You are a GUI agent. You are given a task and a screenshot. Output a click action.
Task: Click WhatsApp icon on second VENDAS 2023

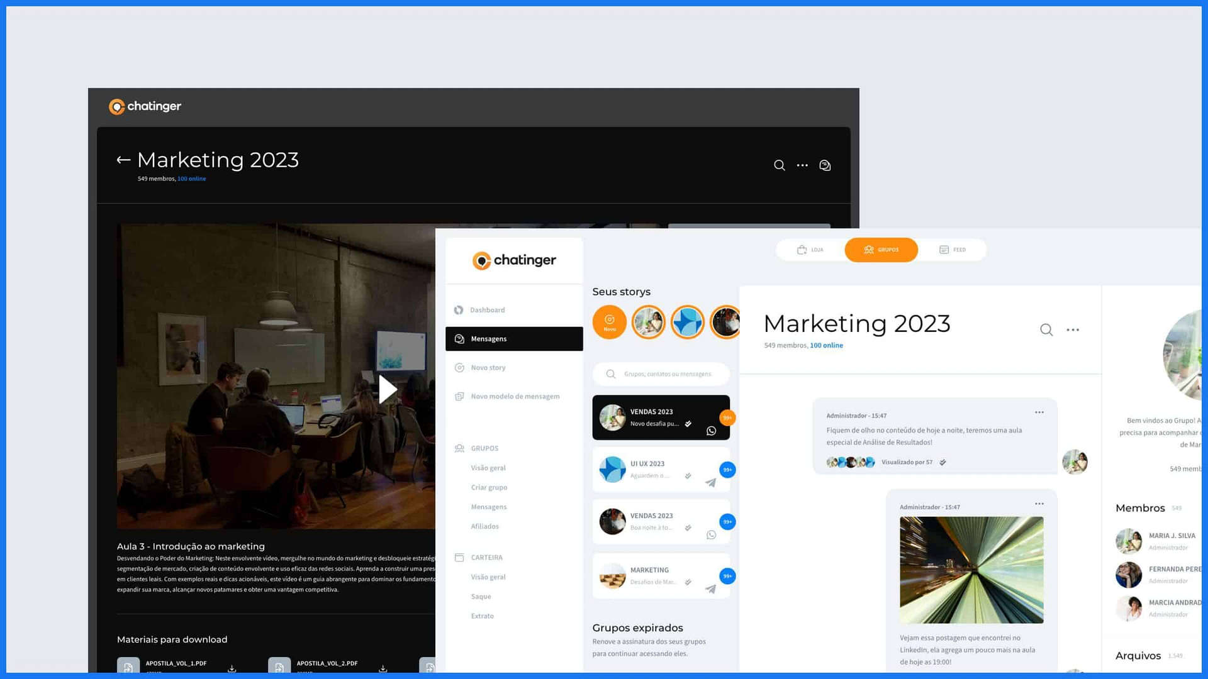coord(711,535)
